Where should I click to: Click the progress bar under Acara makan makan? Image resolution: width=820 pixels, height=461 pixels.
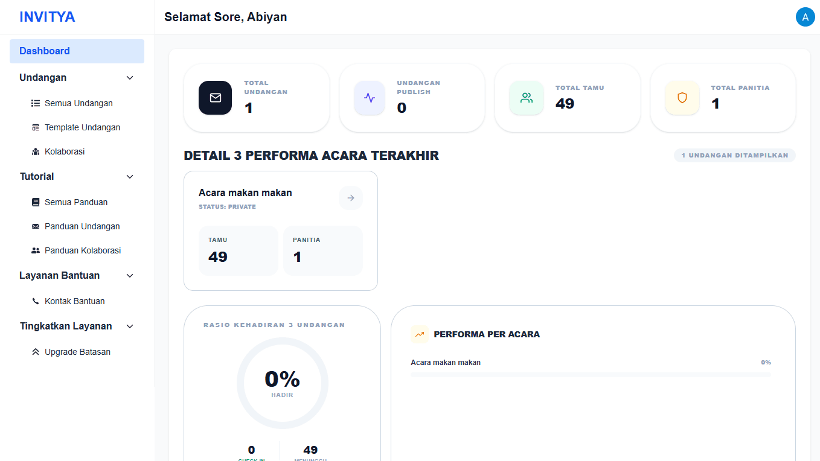[x=591, y=375]
